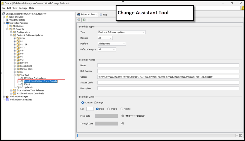
Task: Expand the News and Links node
Action: coord(4,17)
